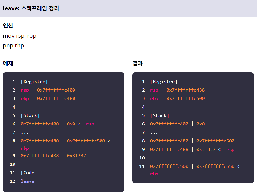Click rsp value 0x7fffffffc400 in 예제 registers
Screen dimensions: 257x195
tap(56, 90)
